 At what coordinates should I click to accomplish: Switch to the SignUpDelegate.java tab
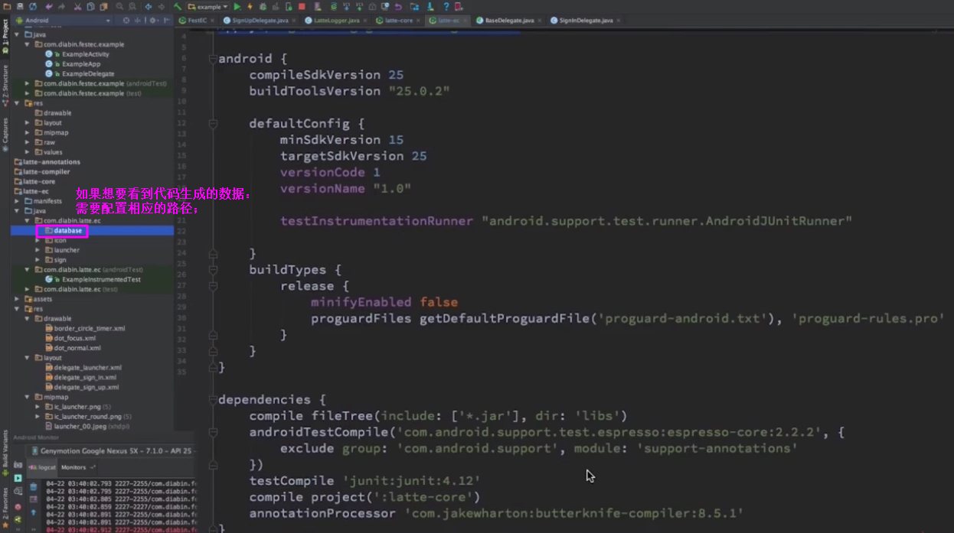click(259, 21)
